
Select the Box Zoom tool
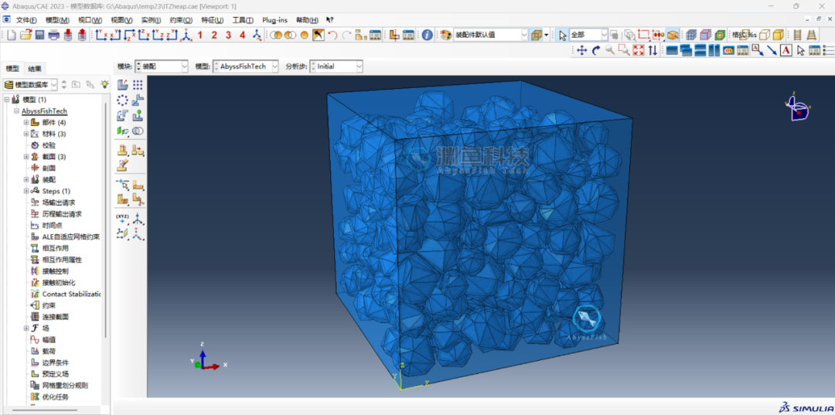point(624,50)
